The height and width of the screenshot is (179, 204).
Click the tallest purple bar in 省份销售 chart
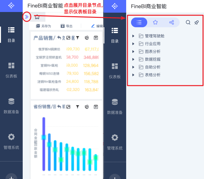(44, 144)
